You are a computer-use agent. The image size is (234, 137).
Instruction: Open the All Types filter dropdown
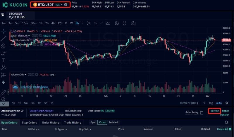click(x=61, y=129)
